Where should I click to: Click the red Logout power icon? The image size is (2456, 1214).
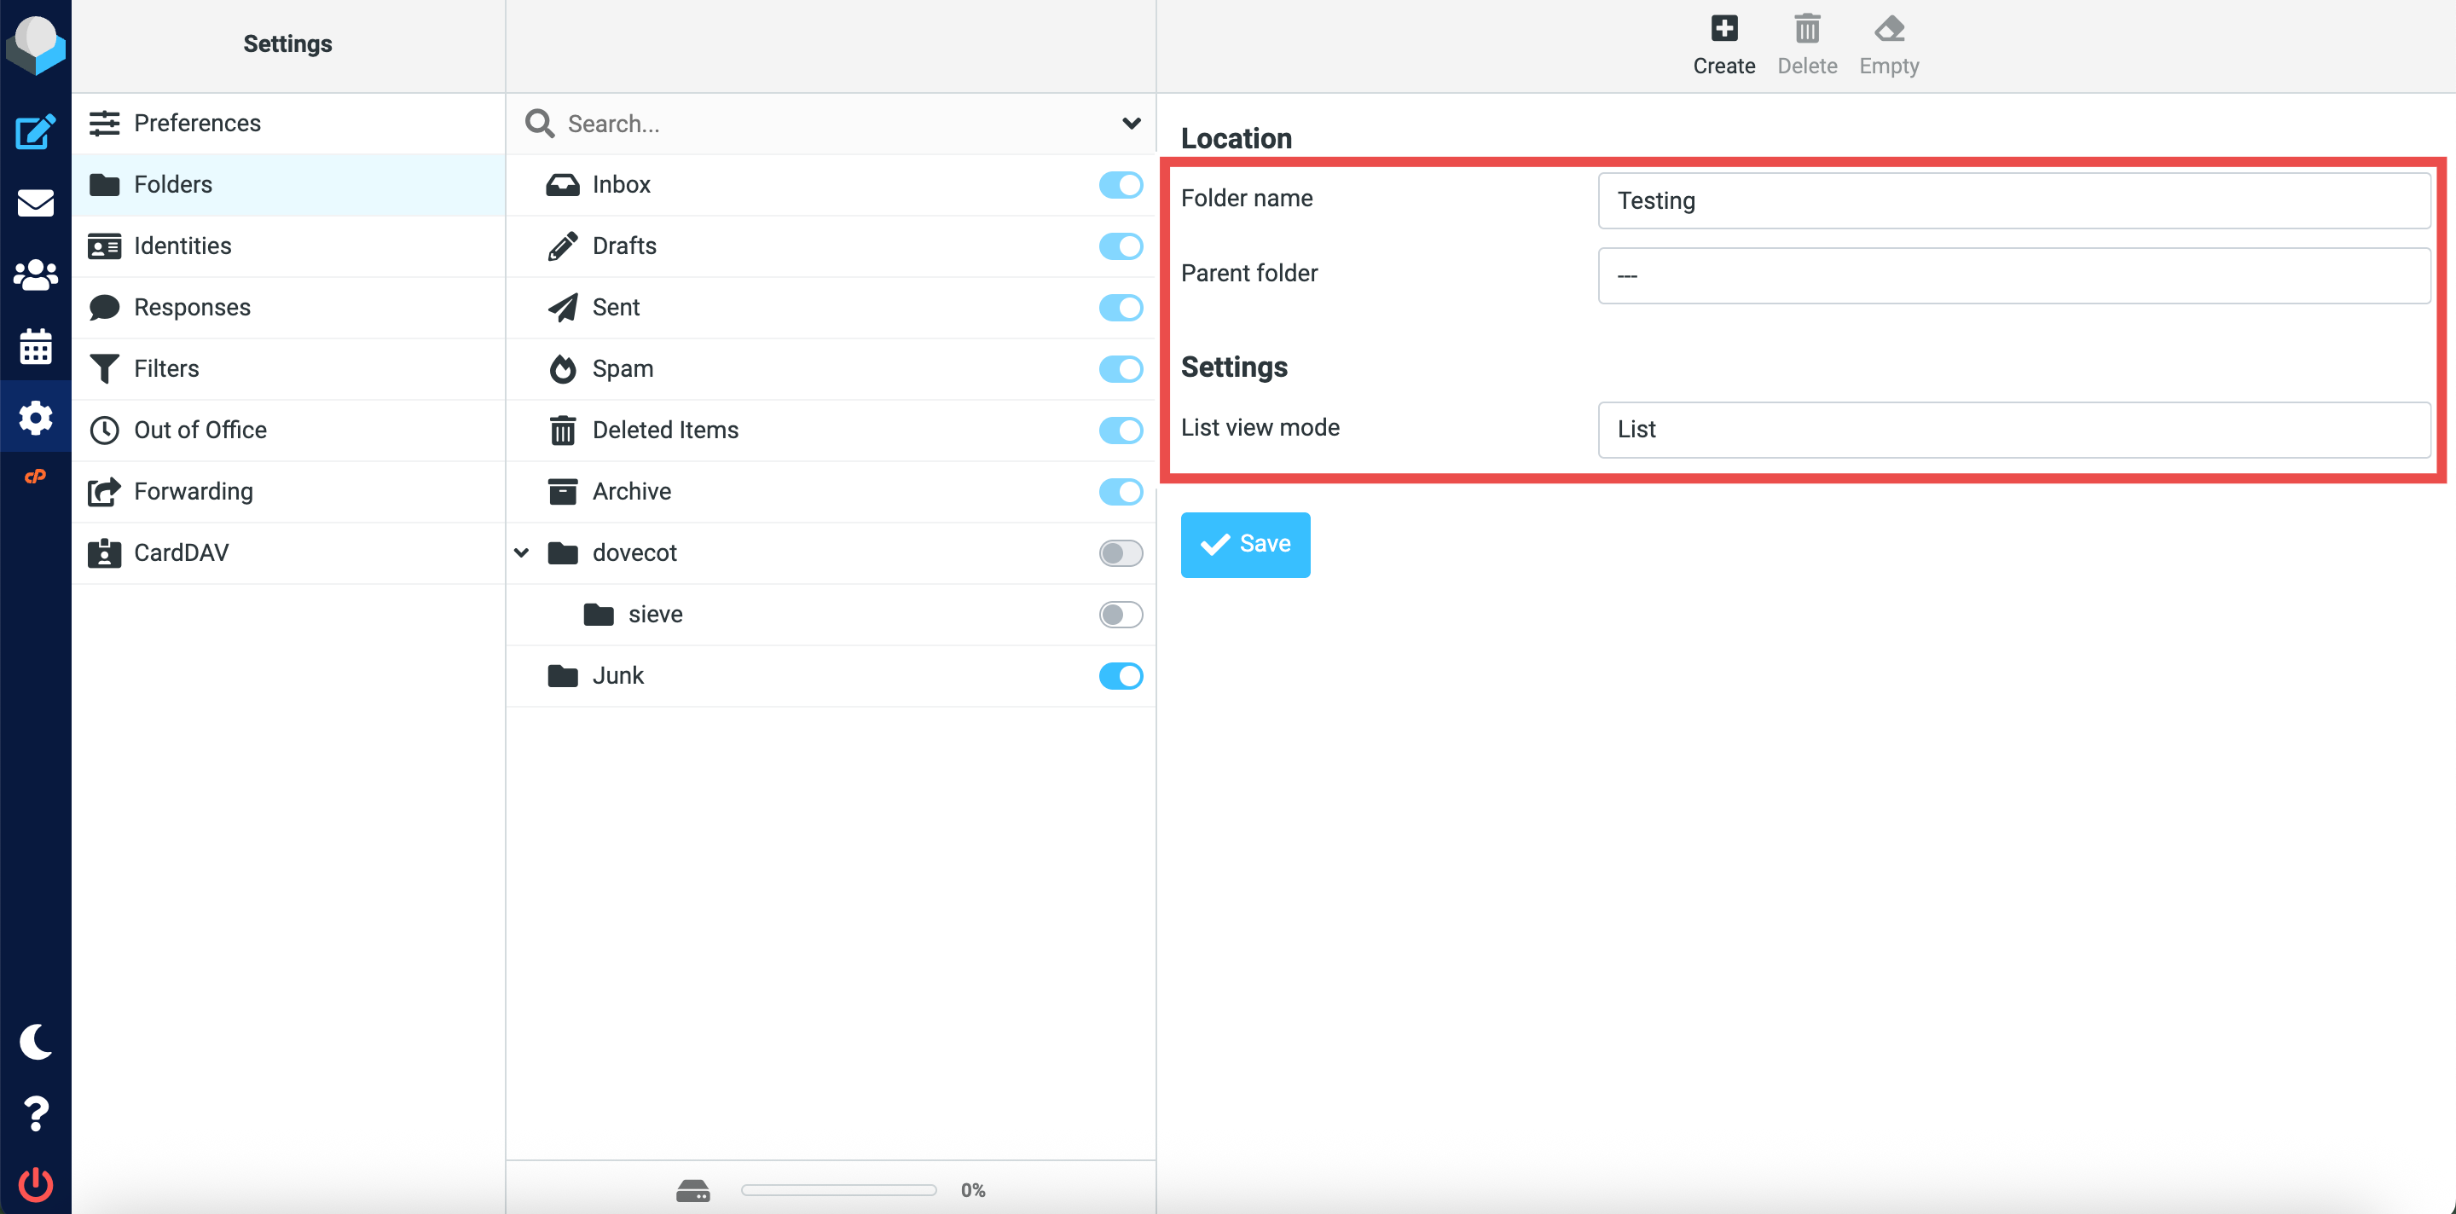[x=35, y=1184]
